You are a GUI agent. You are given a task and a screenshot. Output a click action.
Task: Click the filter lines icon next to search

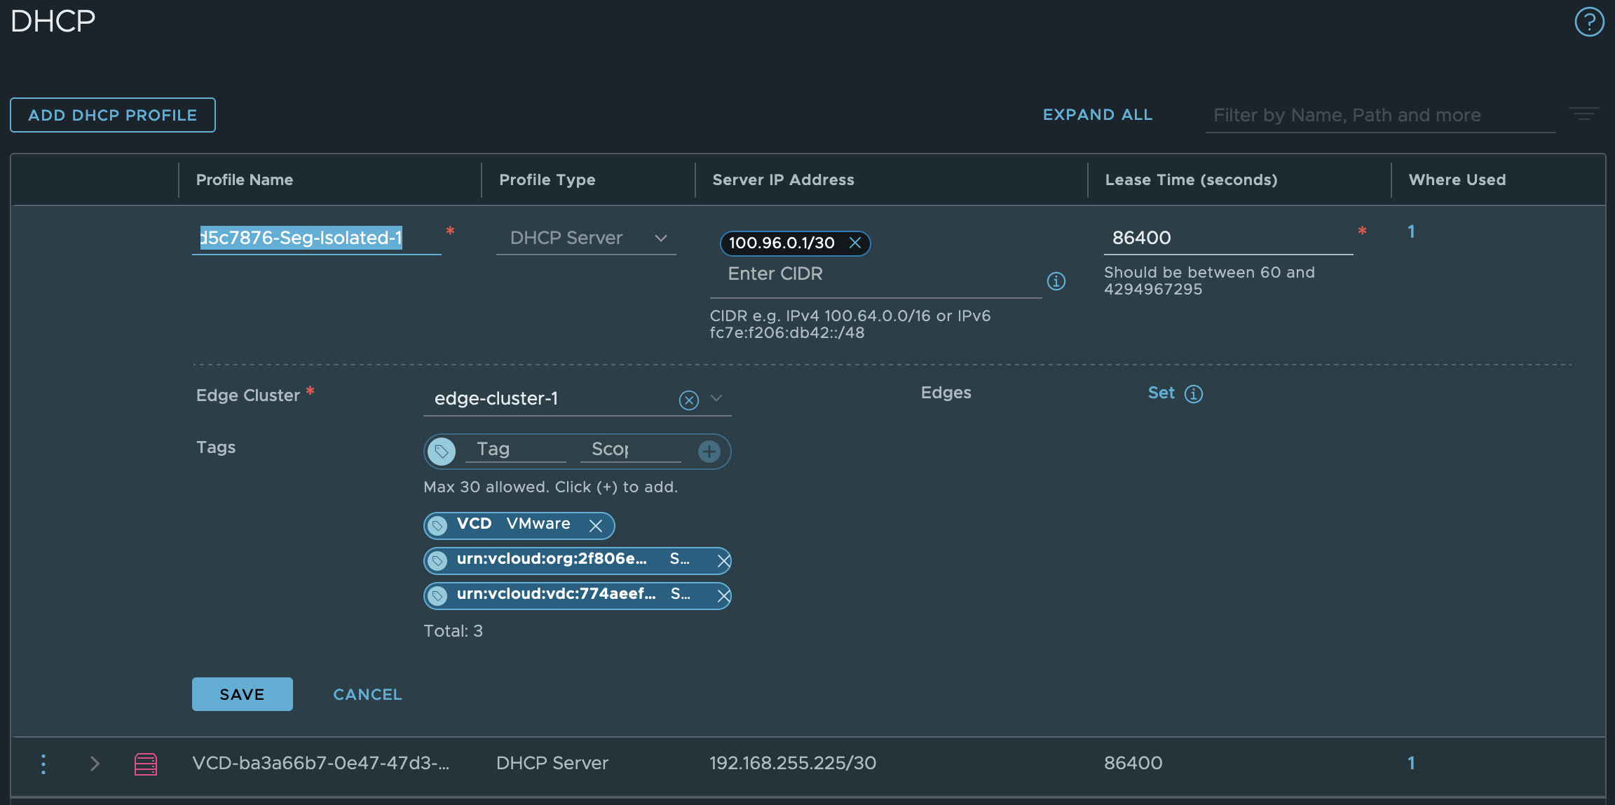tap(1583, 114)
